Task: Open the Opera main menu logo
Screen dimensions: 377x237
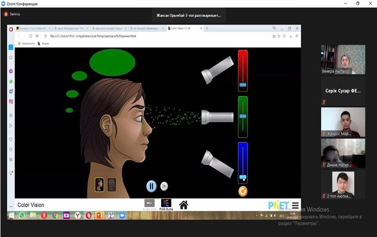Action: click(x=11, y=29)
